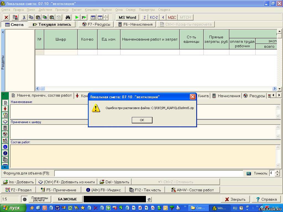Click the БАЗИСНЫЕ button
283x212 pixels.
pyautogui.click(x=67, y=199)
